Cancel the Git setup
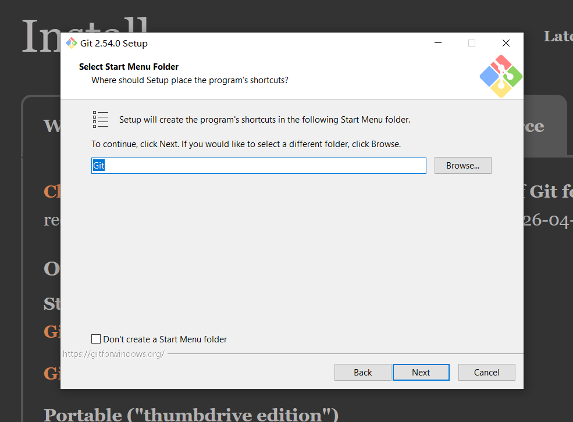 487,373
